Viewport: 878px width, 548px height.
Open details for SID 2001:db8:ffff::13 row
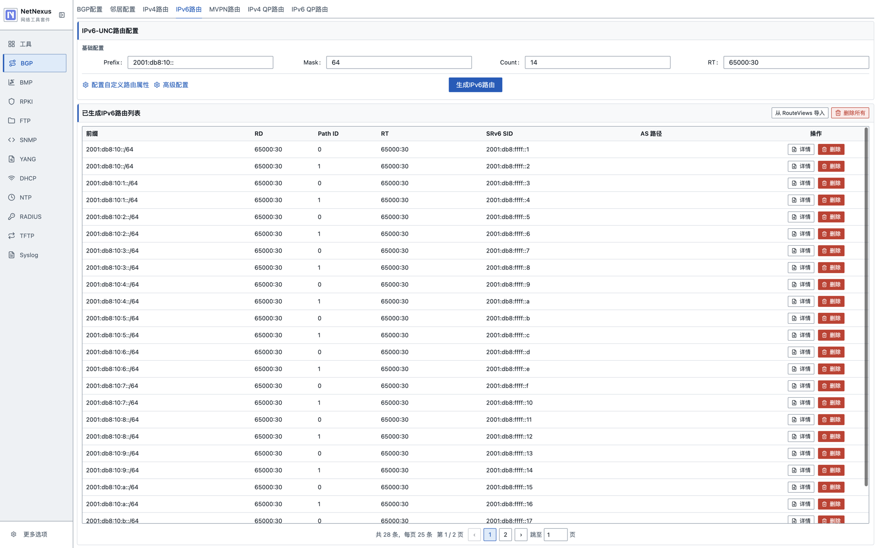tap(801, 453)
